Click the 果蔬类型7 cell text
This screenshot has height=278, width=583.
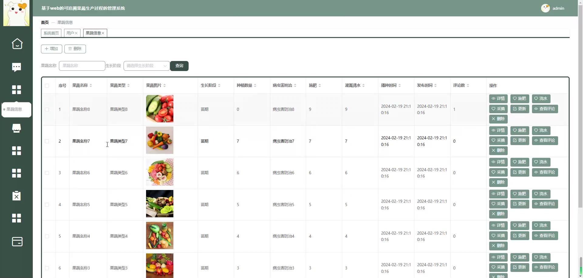(x=119, y=141)
